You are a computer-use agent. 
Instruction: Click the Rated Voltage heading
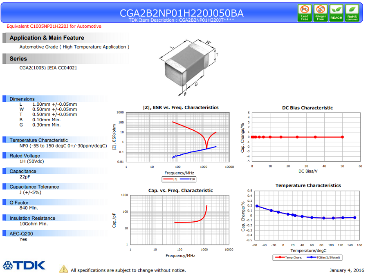point(25,156)
